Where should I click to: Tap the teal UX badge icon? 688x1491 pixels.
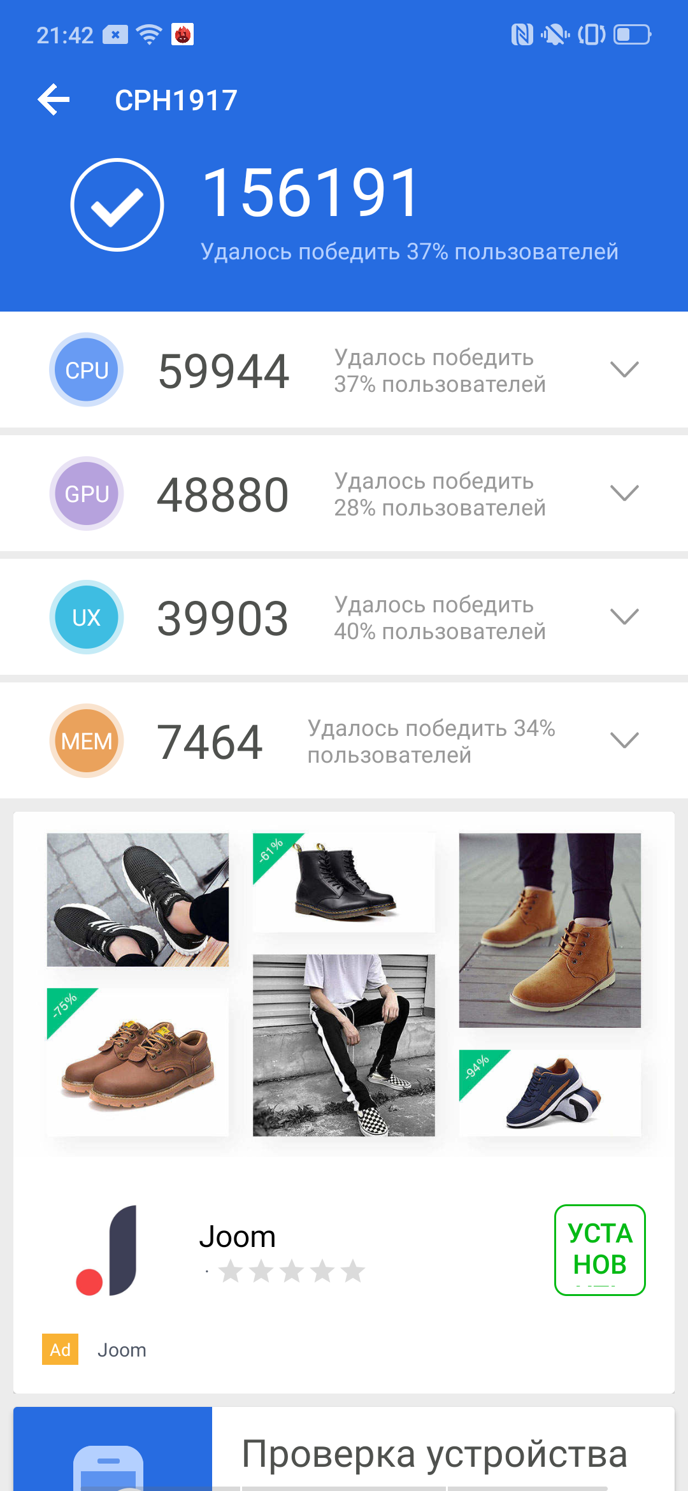point(87,617)
